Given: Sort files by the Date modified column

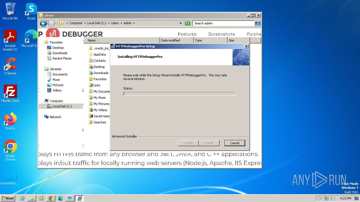Looking at the screenshot, I should (x=177, y=40).
